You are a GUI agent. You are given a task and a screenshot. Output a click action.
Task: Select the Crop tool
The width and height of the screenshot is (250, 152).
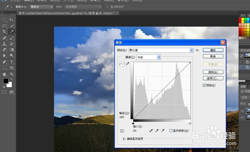4,31
